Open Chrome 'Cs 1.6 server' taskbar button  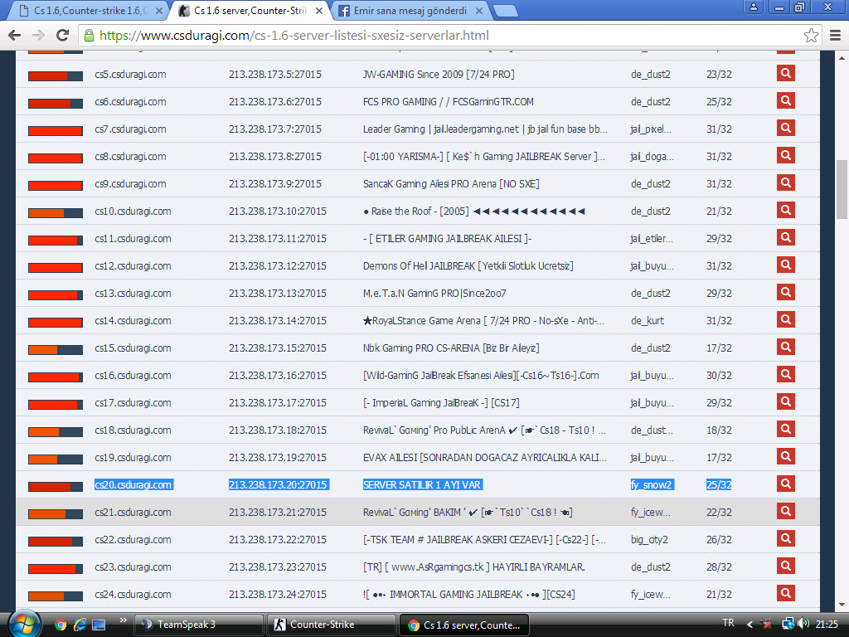click(x=463, y=625)
